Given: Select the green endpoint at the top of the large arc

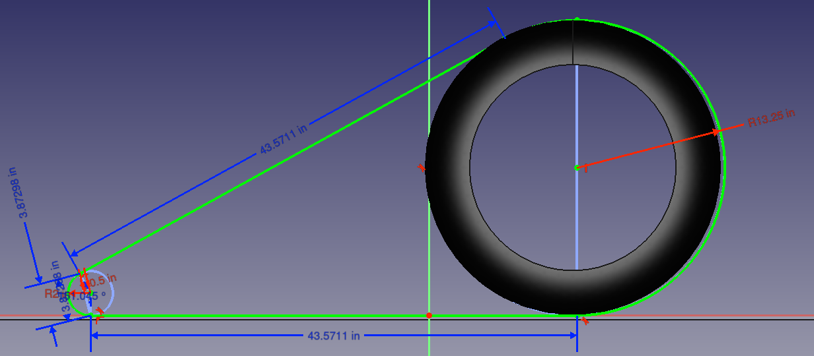Looking at the screenshot, I should click(x=577, y=19).
